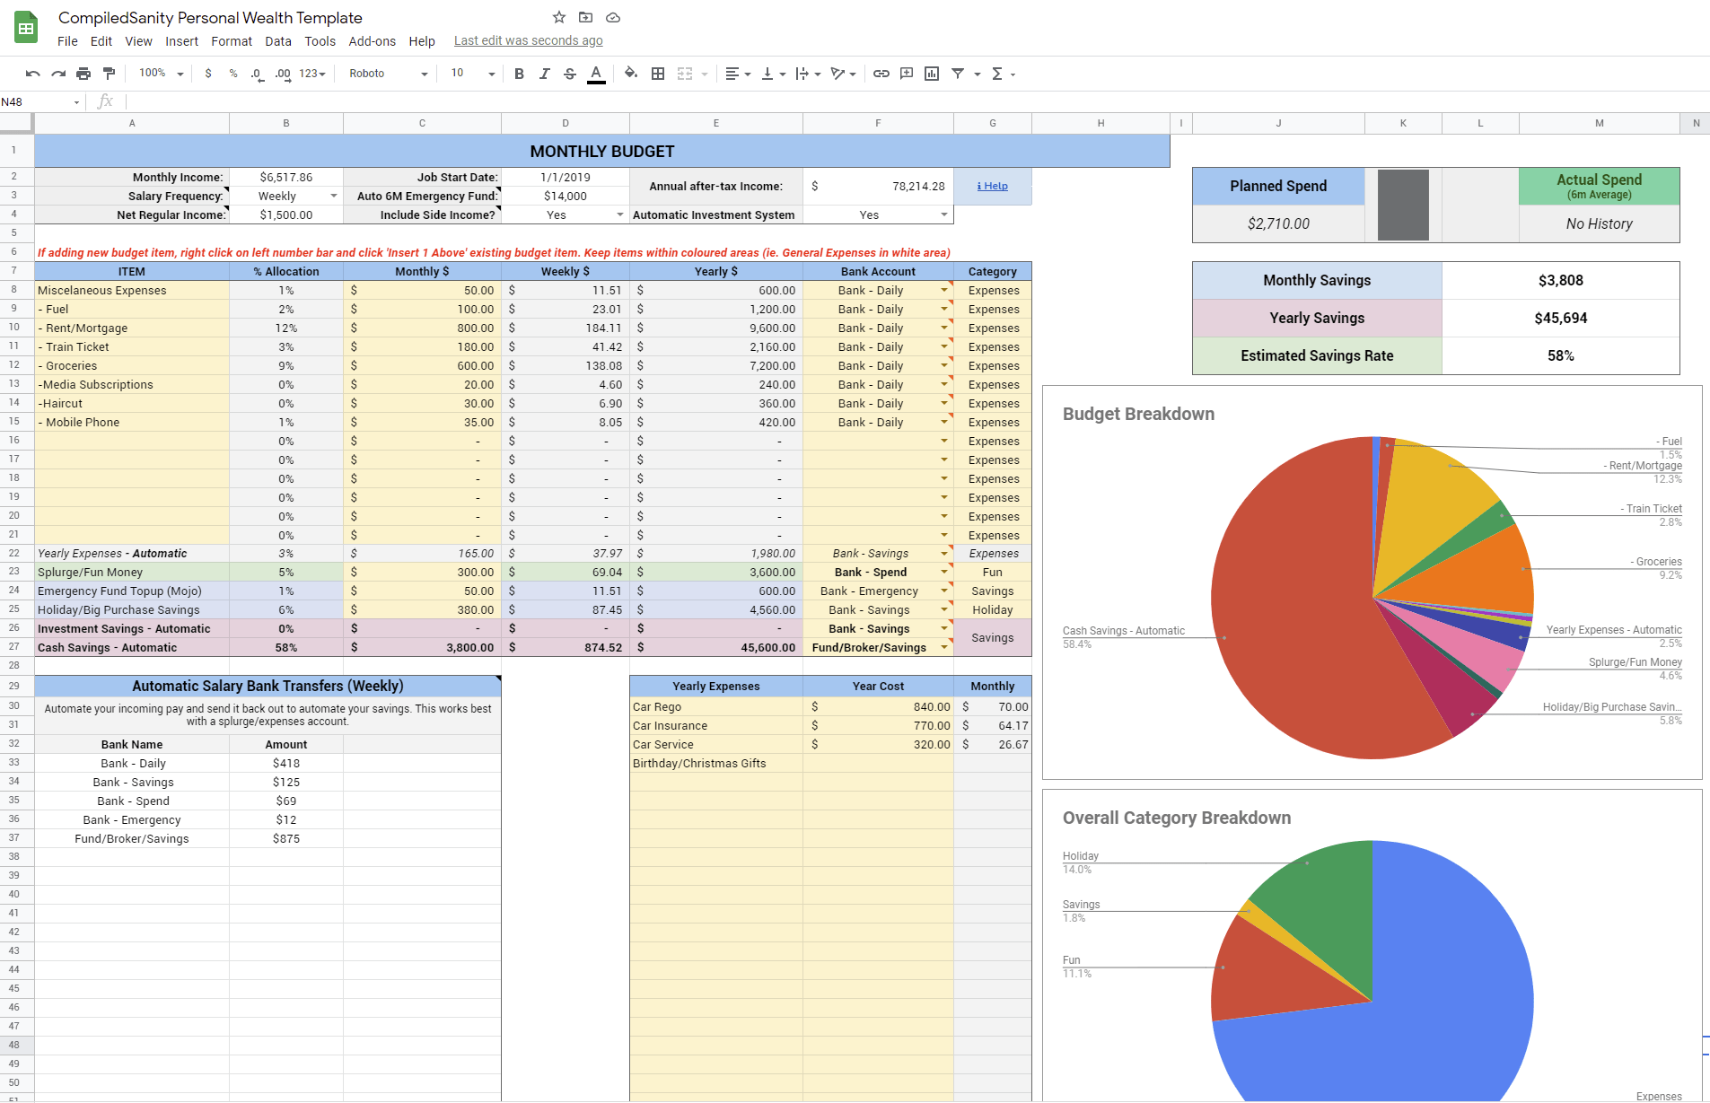Toggle bold formatting
This screenshot has width=1710, height=1103.
coord(519,74)
